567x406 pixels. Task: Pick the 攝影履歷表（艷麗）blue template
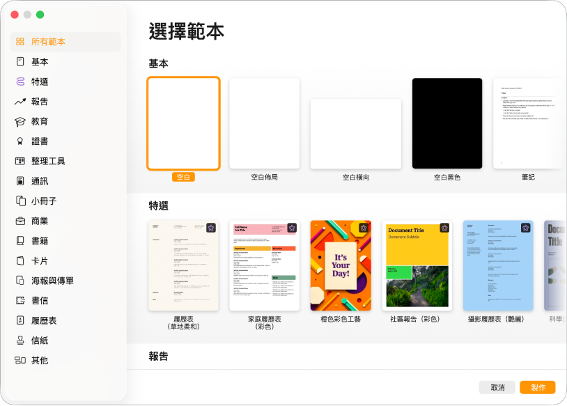(498, 265)
